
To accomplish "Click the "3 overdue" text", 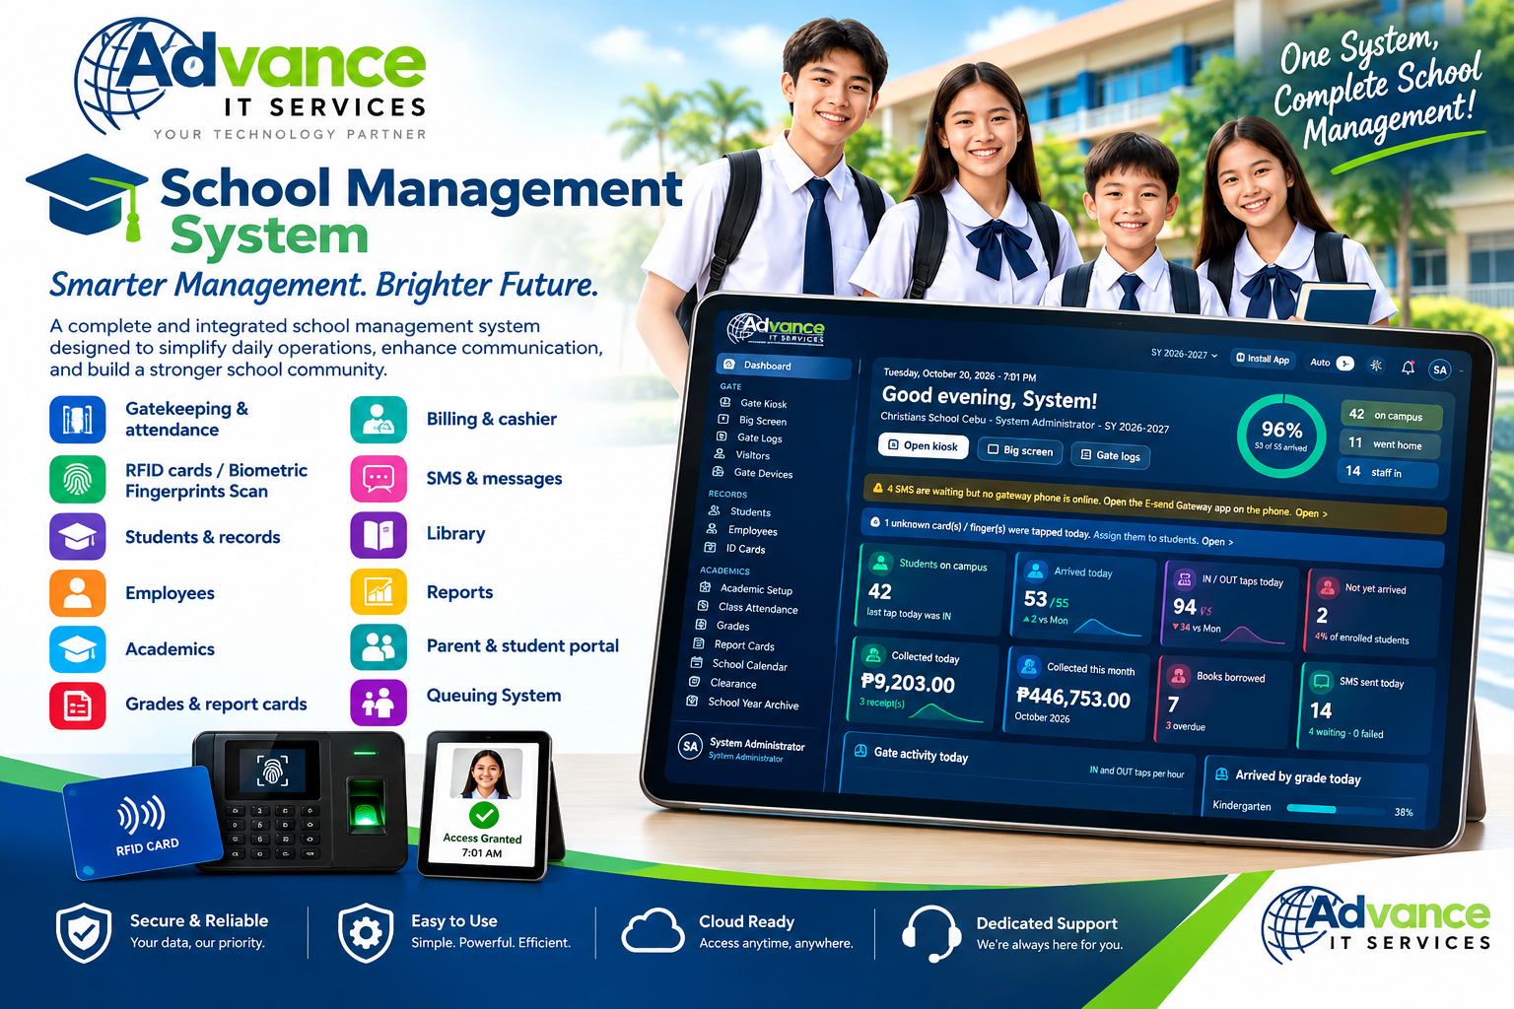I will pyautogui.click(x=1186, y=726).
